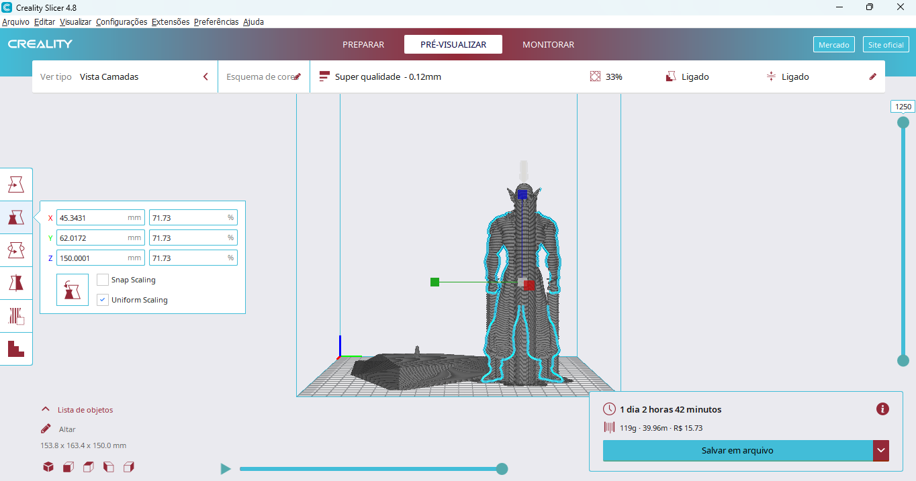Open the Super qualidade - 0.12mm profile selector
The image size is (916, 481).
coord(380,76)
